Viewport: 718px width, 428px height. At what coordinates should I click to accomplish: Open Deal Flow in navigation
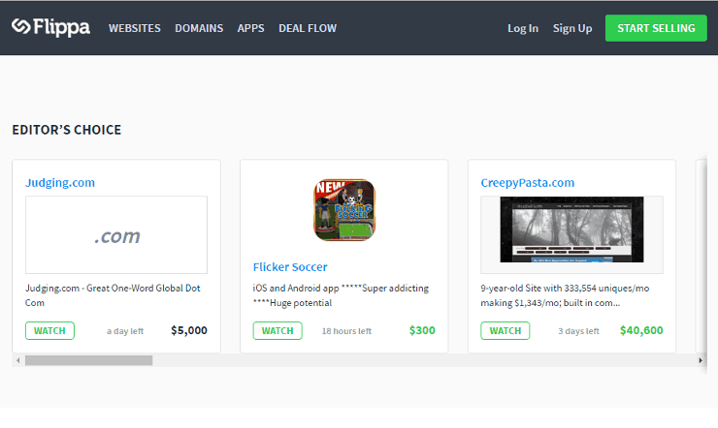308,28
